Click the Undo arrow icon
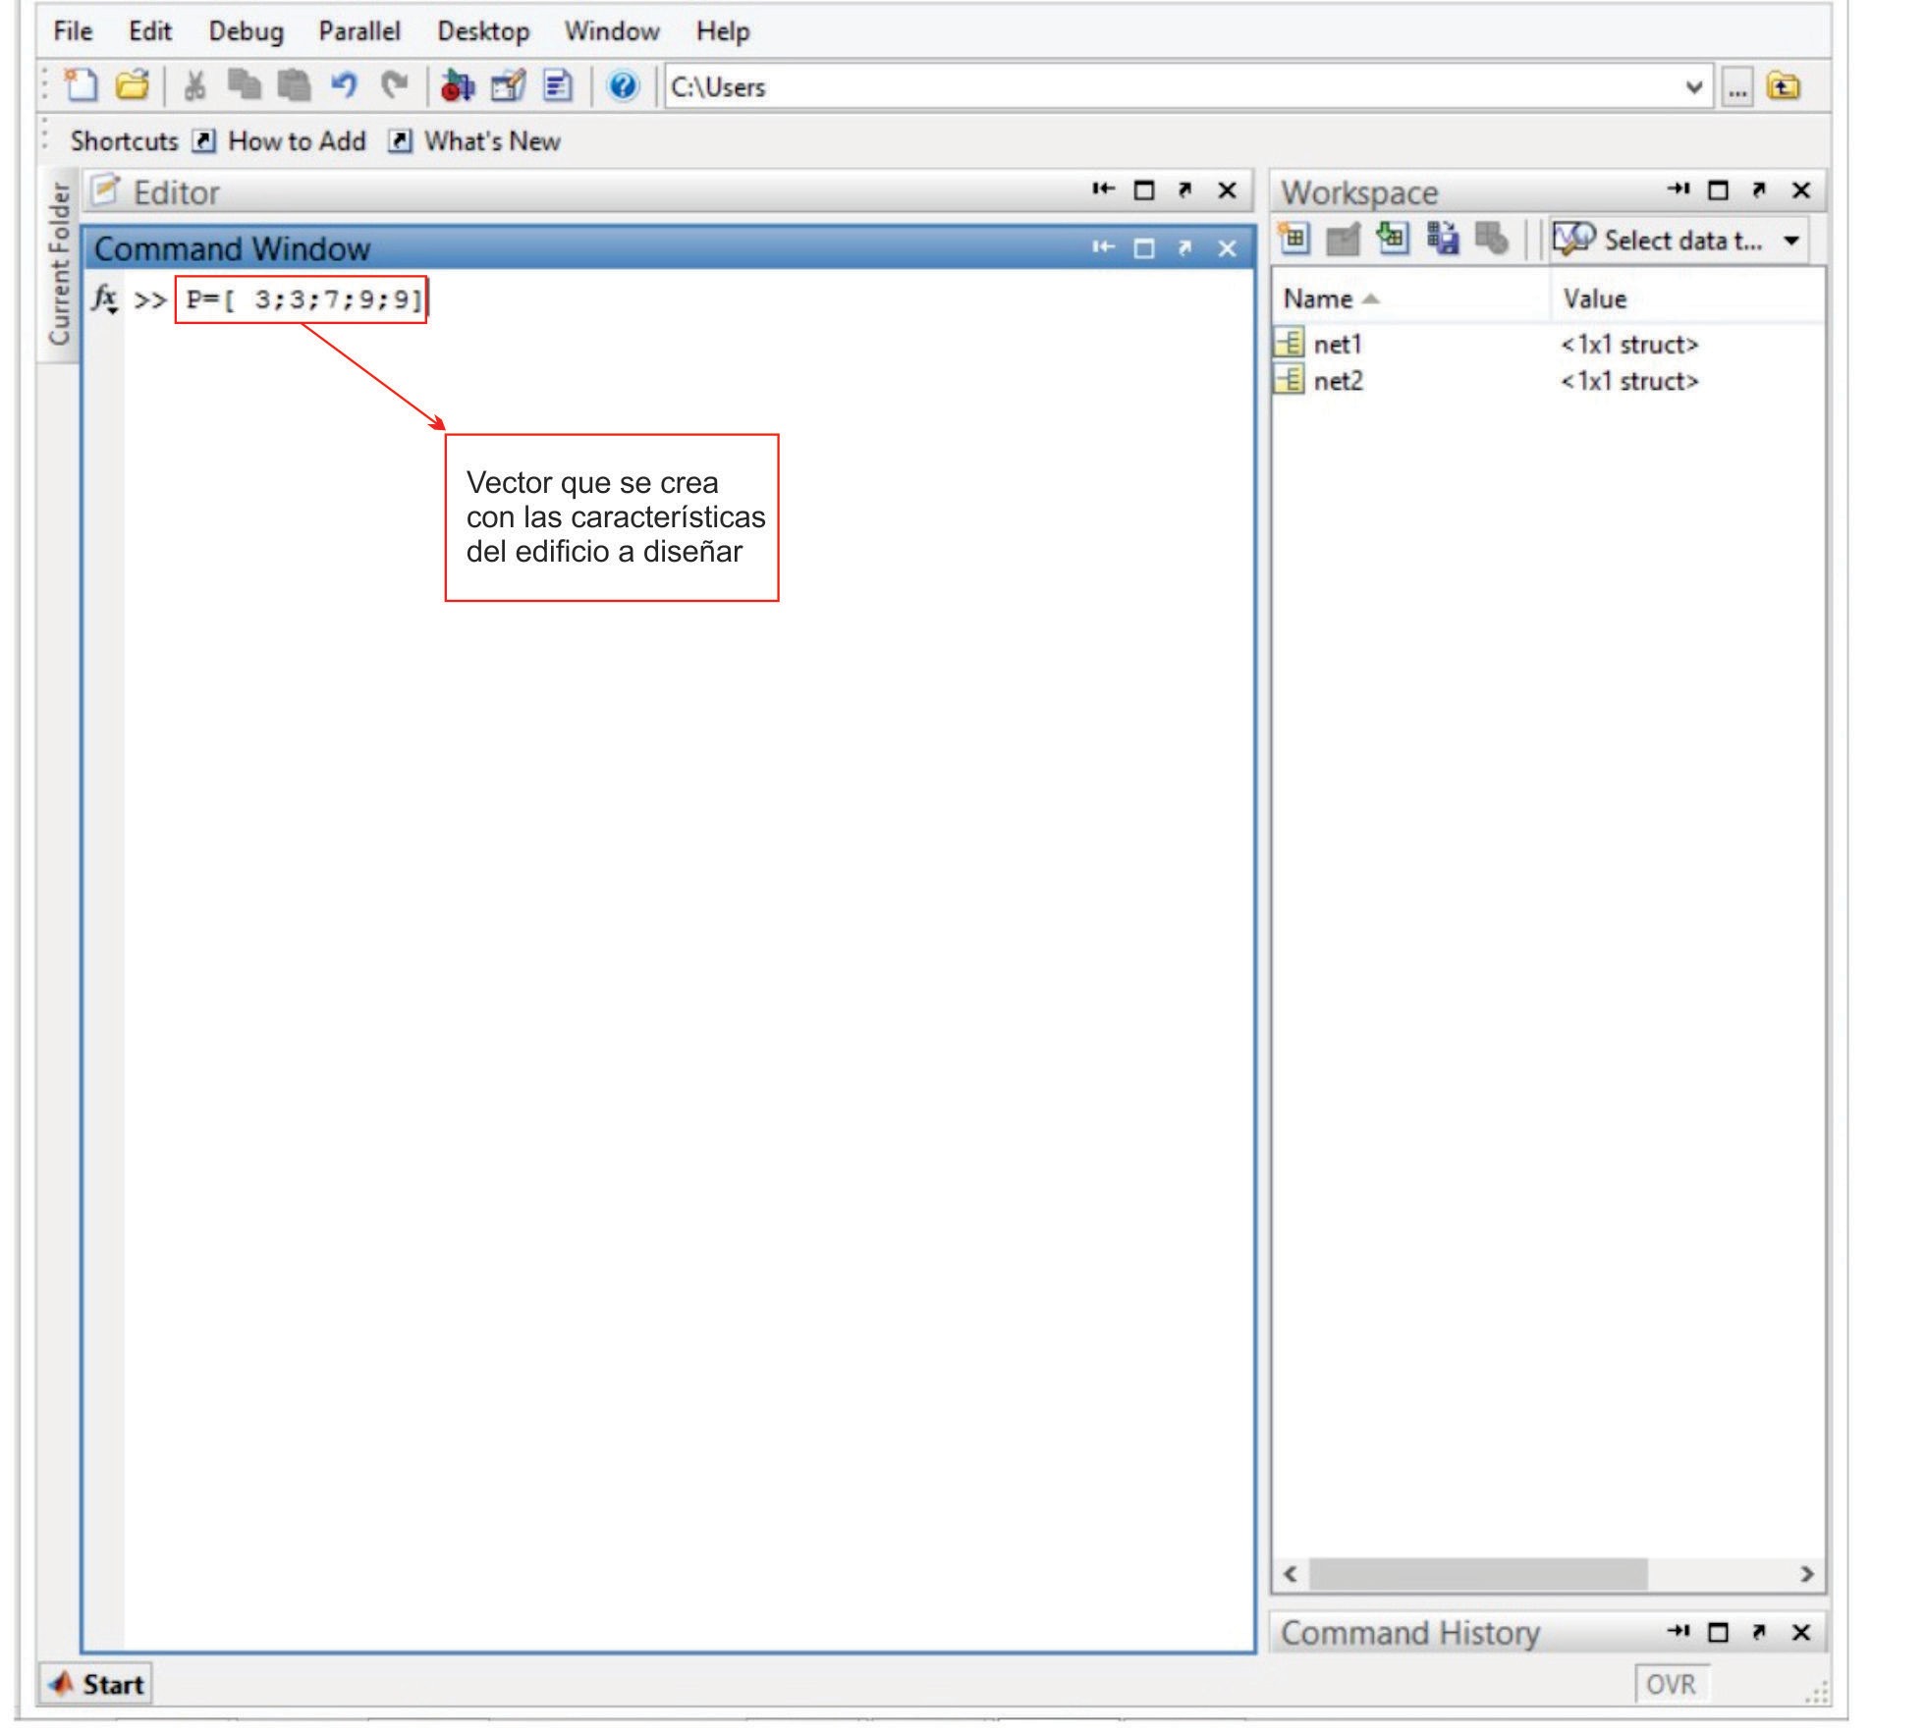1926x1733 pixels. [343, 86]
